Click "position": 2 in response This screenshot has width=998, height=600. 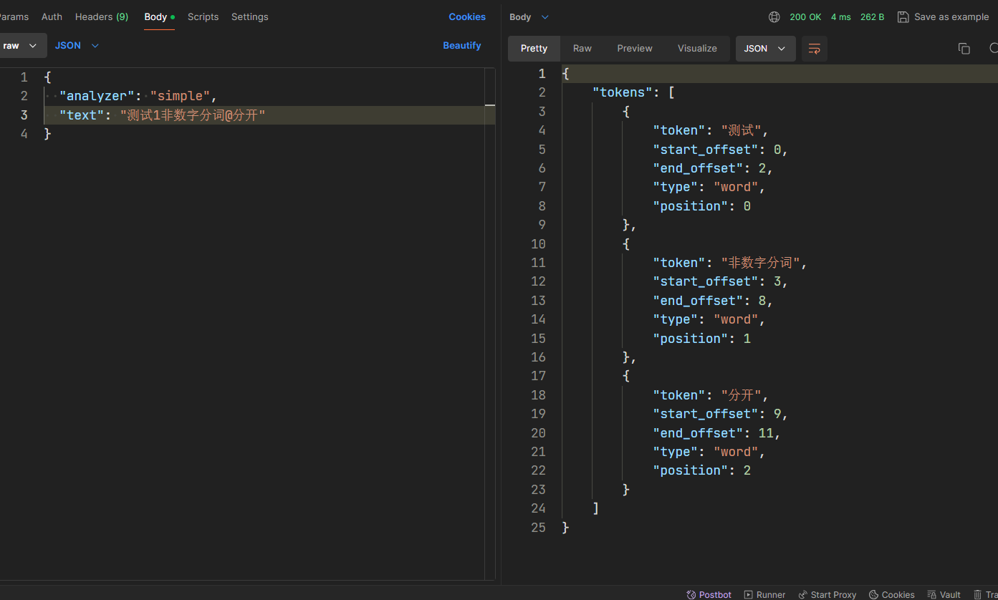[701, 470]
